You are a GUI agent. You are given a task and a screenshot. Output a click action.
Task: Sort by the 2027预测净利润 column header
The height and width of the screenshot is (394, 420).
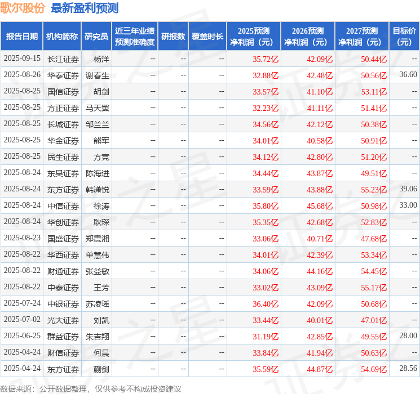click(361, 36)
